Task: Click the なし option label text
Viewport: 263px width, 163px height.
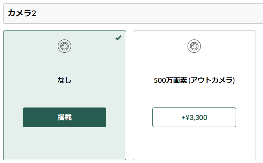Action: [64, 80]
